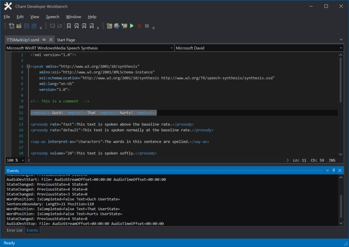The height and width of the screenshot is (247, 349).
Task: Pin the TTSMarkUp1.ssml tab
Action: click(44, 40)
